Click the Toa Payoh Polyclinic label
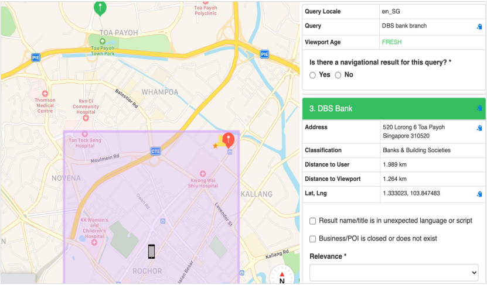This screenshot has width=487, height=285. tap(206, 11)
